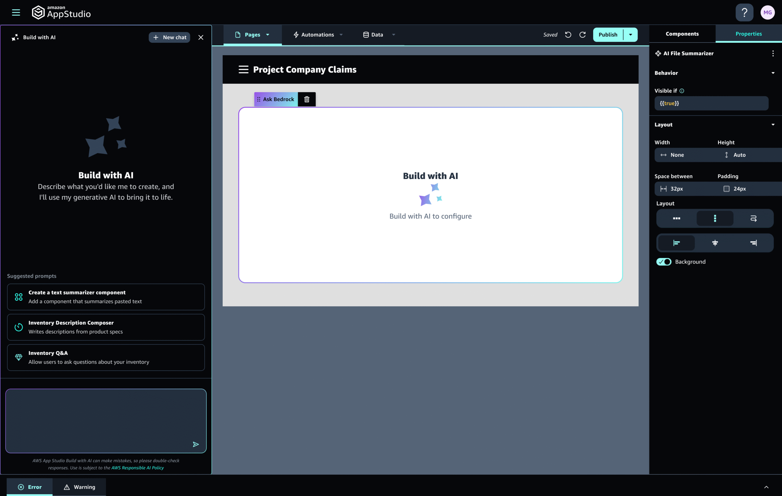The image size is (782, 496).
Task: Open the Width None dropdown
Action: coord(685,155)
